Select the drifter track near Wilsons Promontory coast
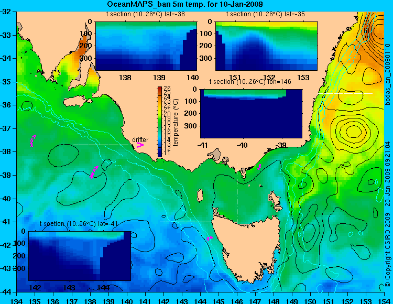Screen dimensions: 393x304 click(x=259, y=167)
